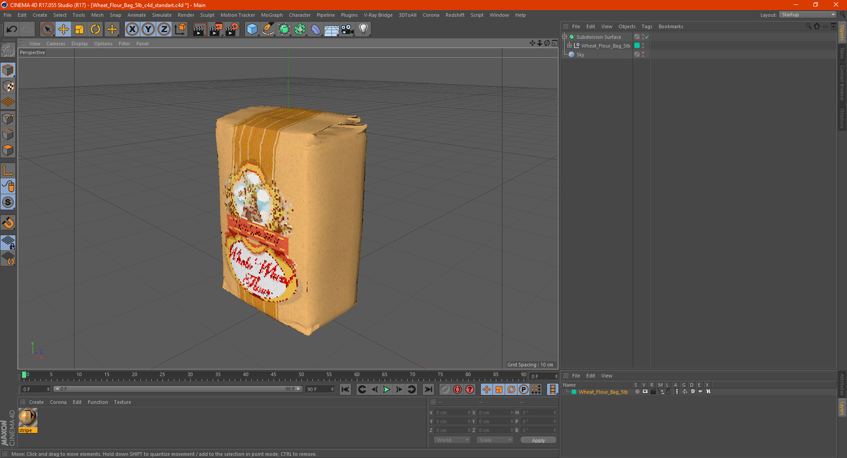Add a Light object bulb icon

click(364, 30)
